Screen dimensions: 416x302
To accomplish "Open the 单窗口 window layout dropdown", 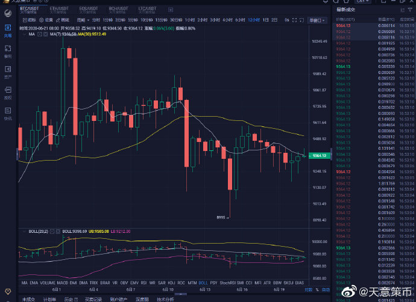I will coord(315,20).
